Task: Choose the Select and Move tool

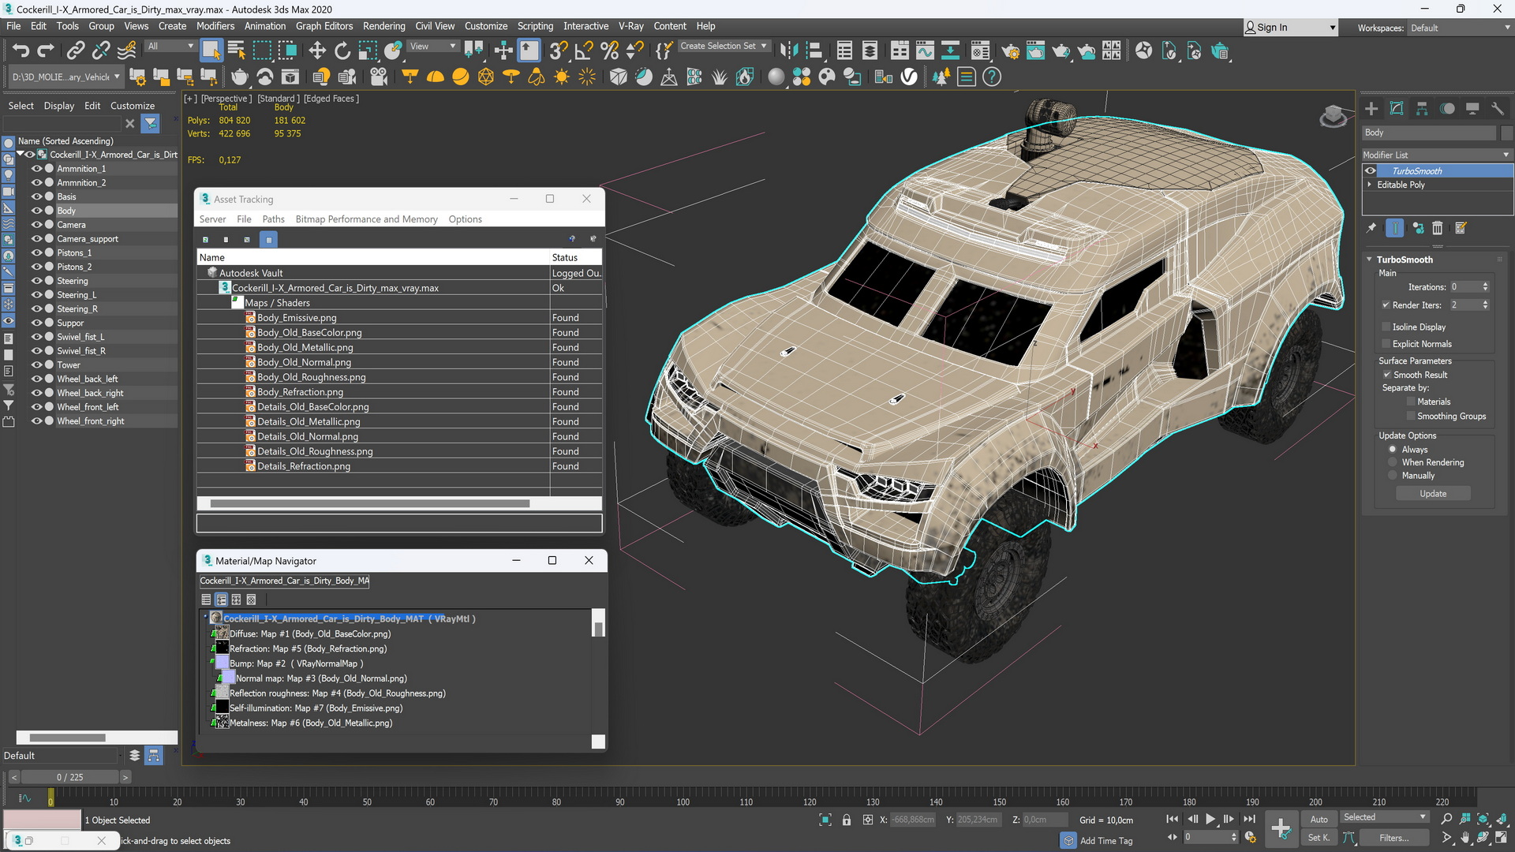Action: tap(317, 51)
